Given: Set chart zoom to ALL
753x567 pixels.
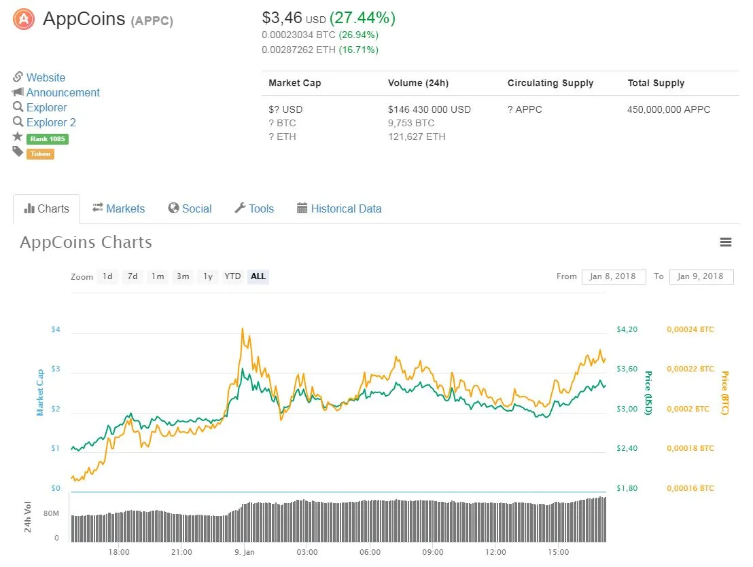Looking at the screenshot, I should (x=258, y=276).
